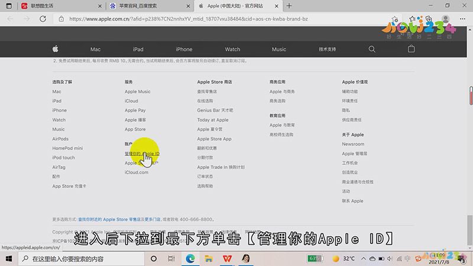473x266 pixels.
Task: Open Today at Apple link
Action: [x=213, y=120]
